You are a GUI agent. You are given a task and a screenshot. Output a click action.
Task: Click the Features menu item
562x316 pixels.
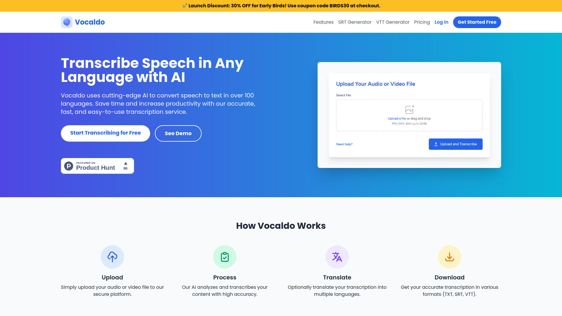(323, 22)
